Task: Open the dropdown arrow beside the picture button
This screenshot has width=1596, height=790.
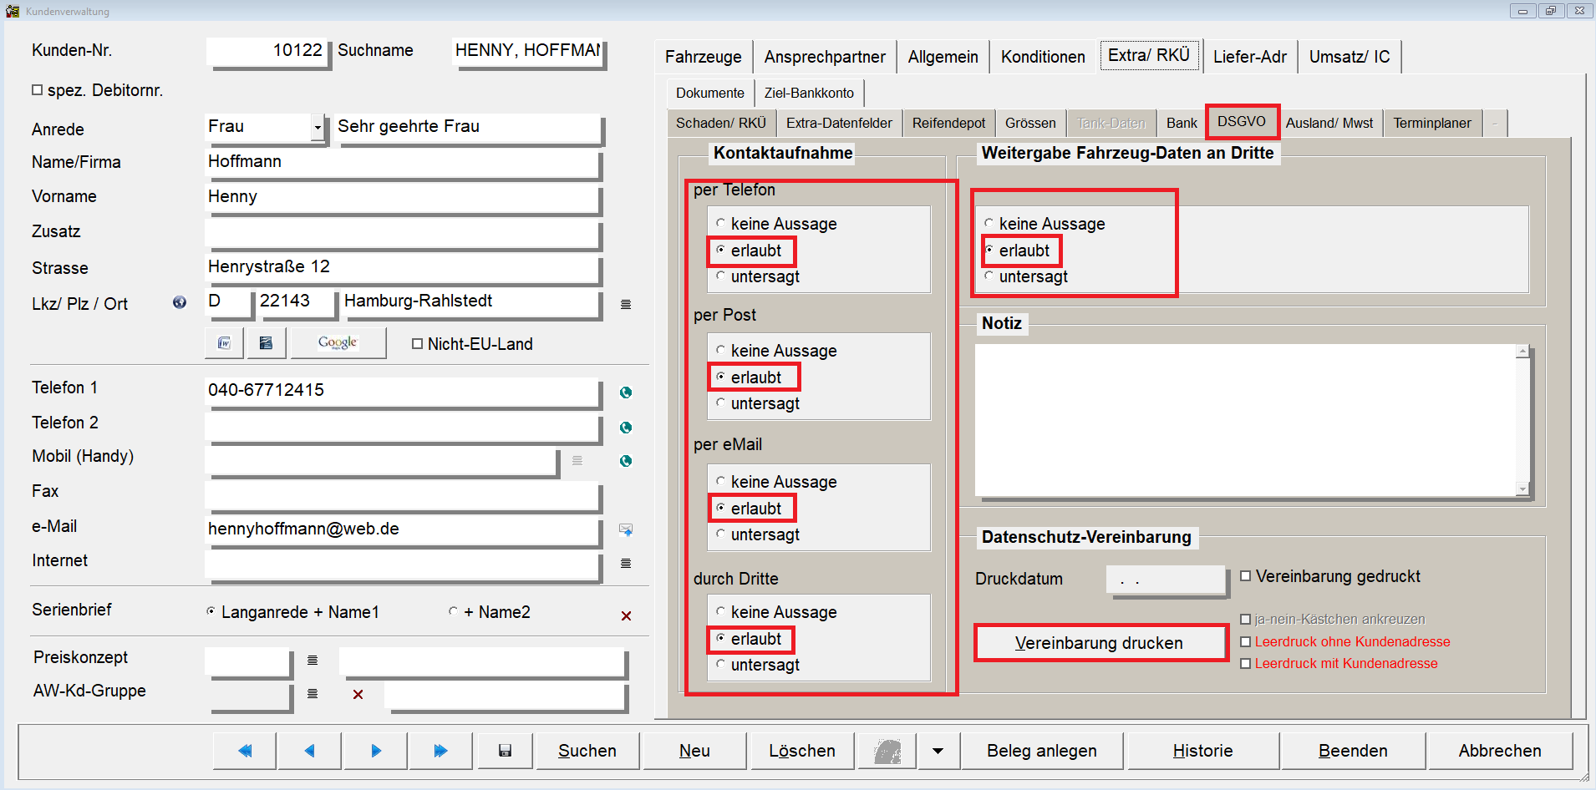Action: click(938, 751)
